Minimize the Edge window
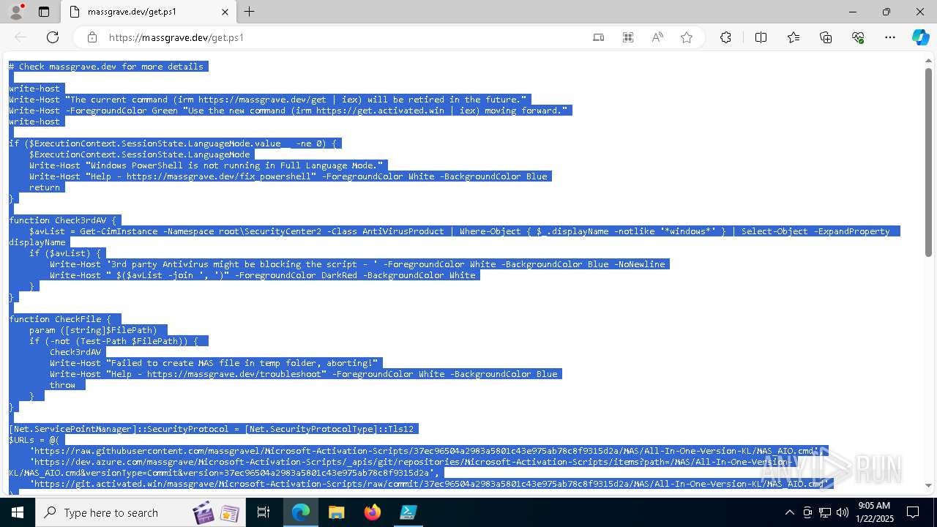 tap(853, 12)
